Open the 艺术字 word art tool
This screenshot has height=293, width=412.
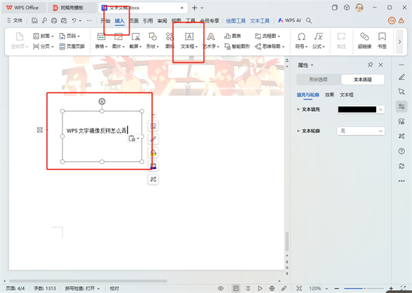pos(211,40)
